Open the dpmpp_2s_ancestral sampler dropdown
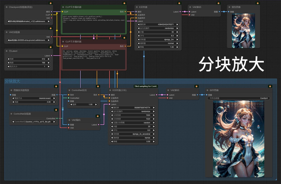This screenshot has height=184, width=281. pos(133,134)
